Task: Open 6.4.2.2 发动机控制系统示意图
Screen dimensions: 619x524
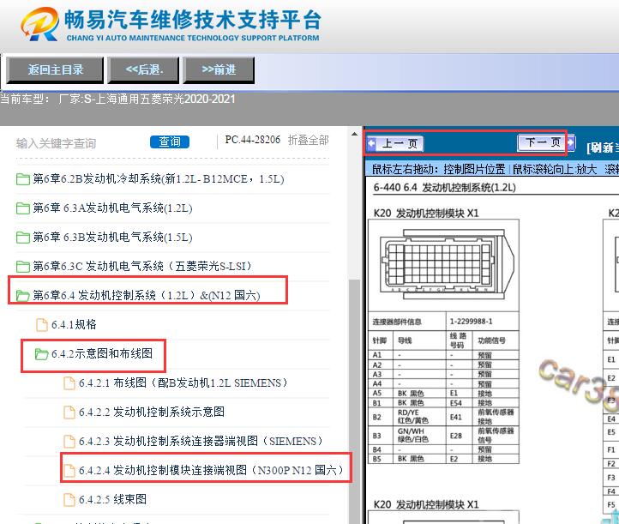Action: 152,413
